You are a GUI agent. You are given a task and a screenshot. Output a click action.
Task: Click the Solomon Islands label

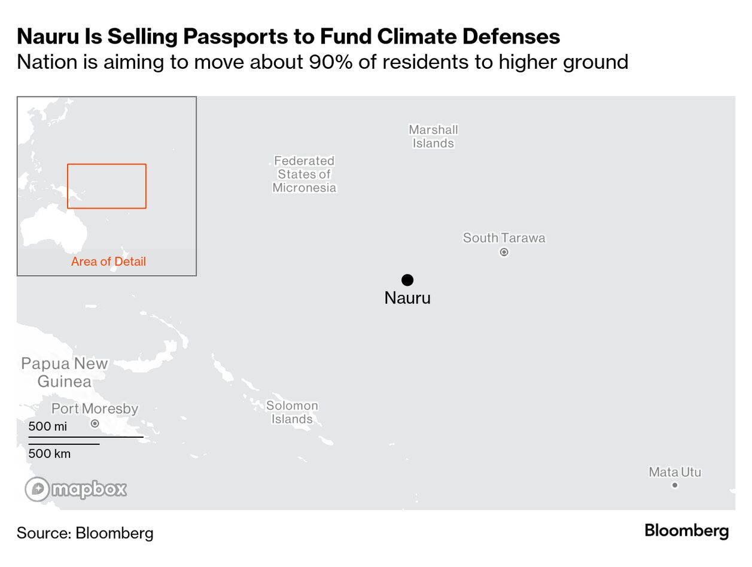292,412
